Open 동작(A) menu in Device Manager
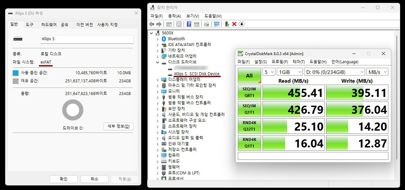 [174, 16]
